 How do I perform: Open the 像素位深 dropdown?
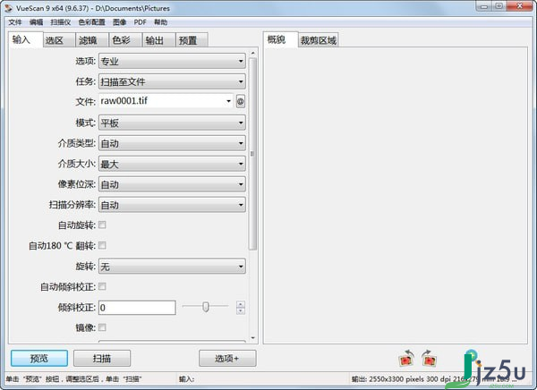(172, 184)
